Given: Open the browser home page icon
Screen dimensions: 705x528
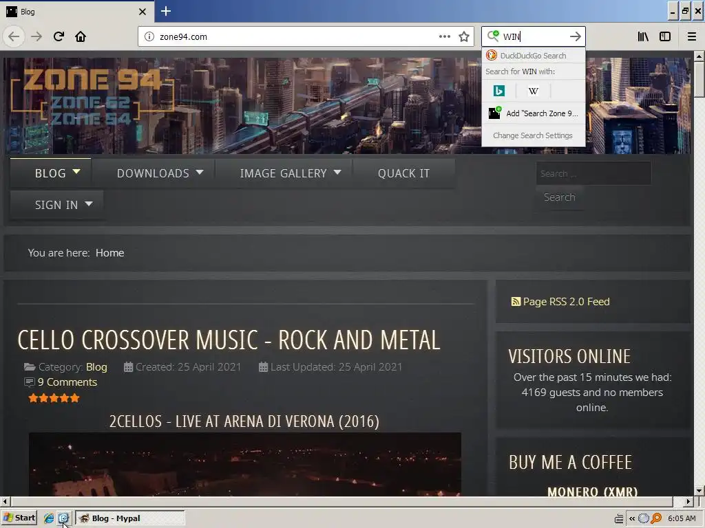Looking at the screenshot, I should coord(81,36).
